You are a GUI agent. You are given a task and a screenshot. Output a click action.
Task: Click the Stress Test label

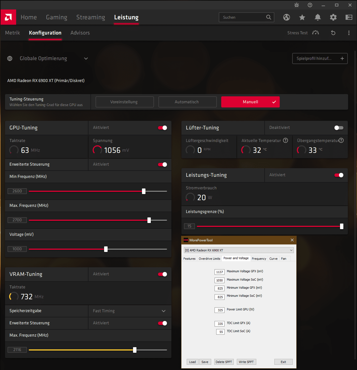point(297,33)
